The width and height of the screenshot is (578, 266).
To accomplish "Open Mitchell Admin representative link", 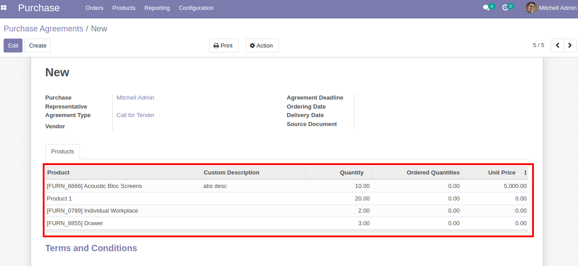I will click(135, 98).
